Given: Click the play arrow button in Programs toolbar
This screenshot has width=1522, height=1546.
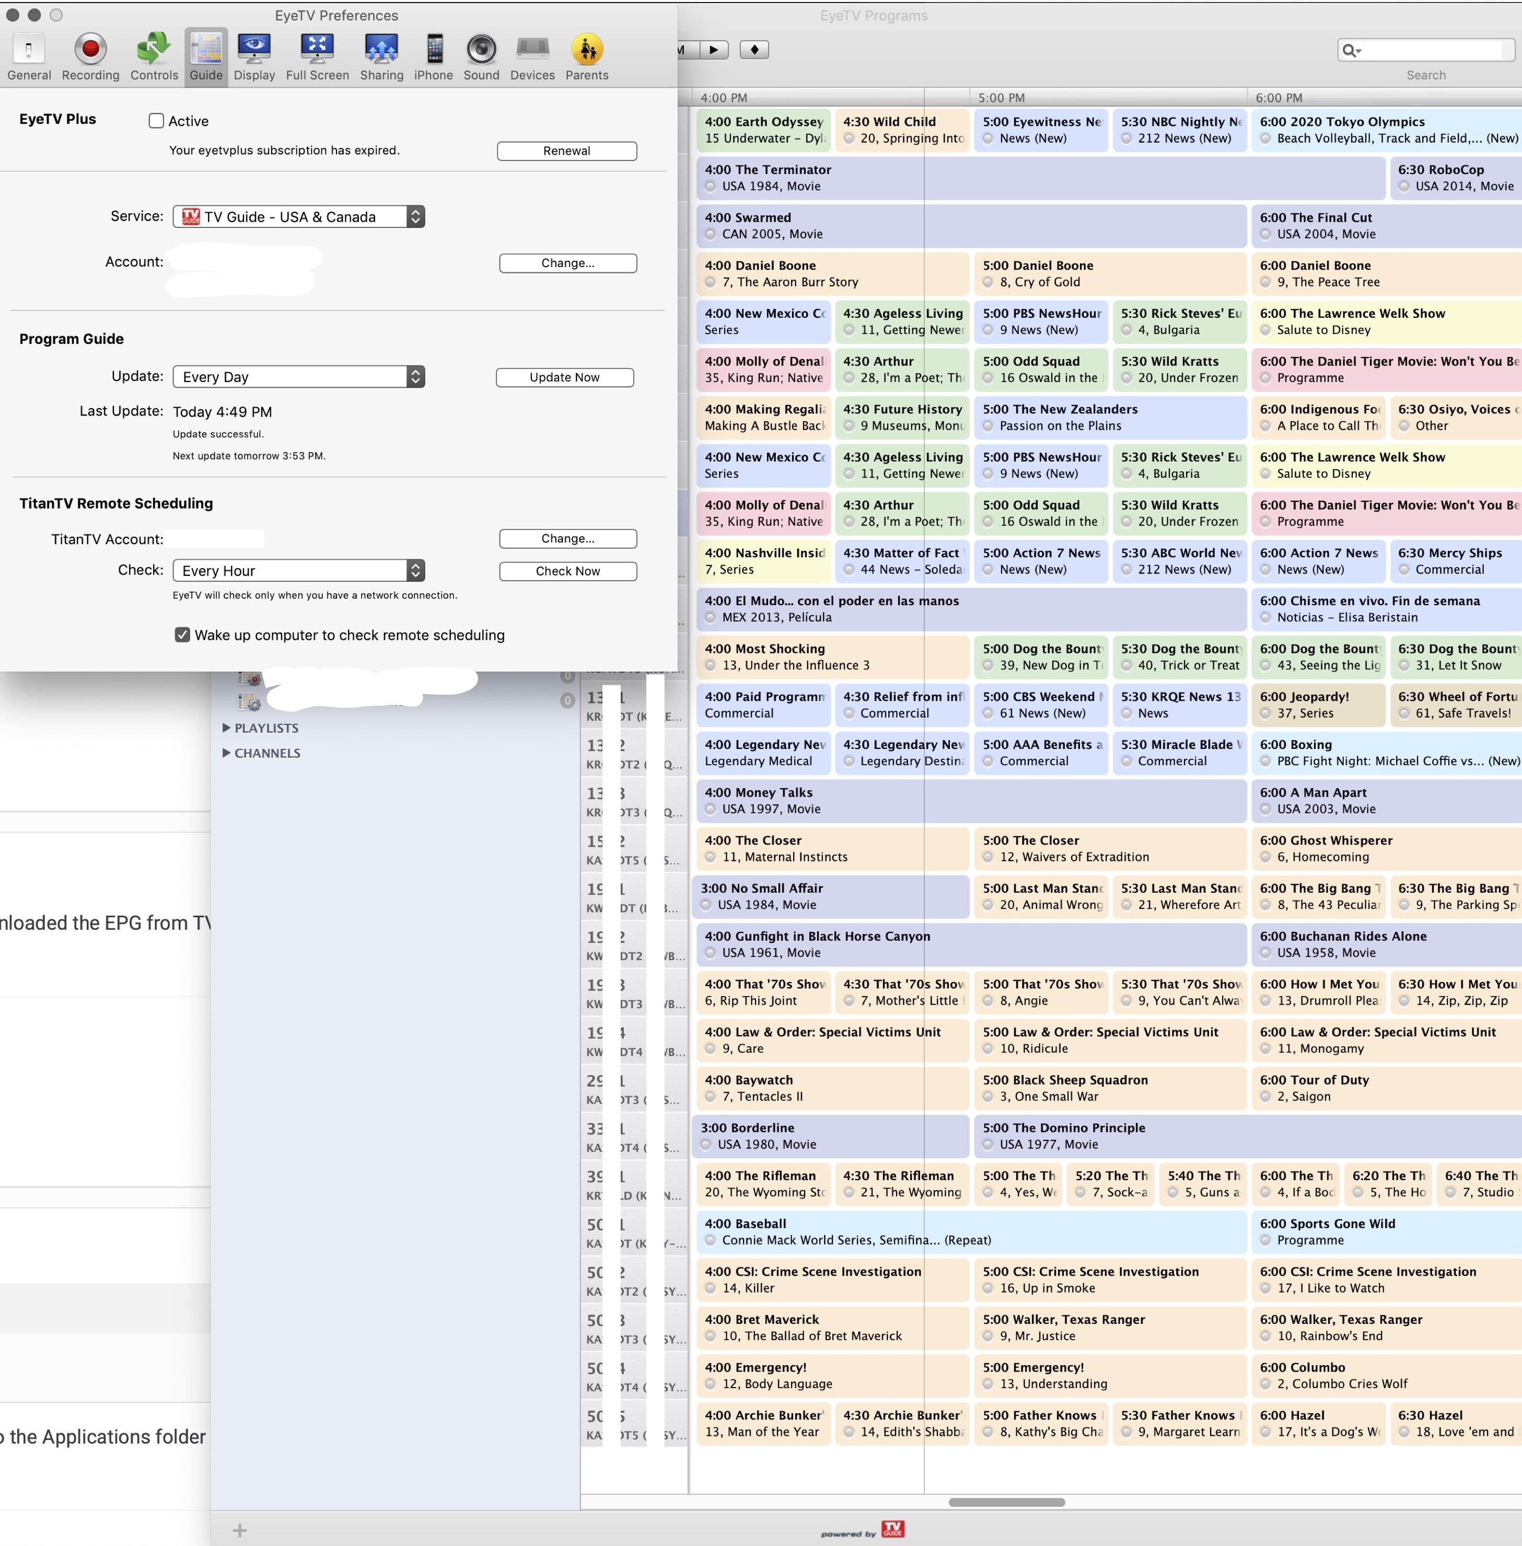Looking at the screenshot, I should coord(713,50).
